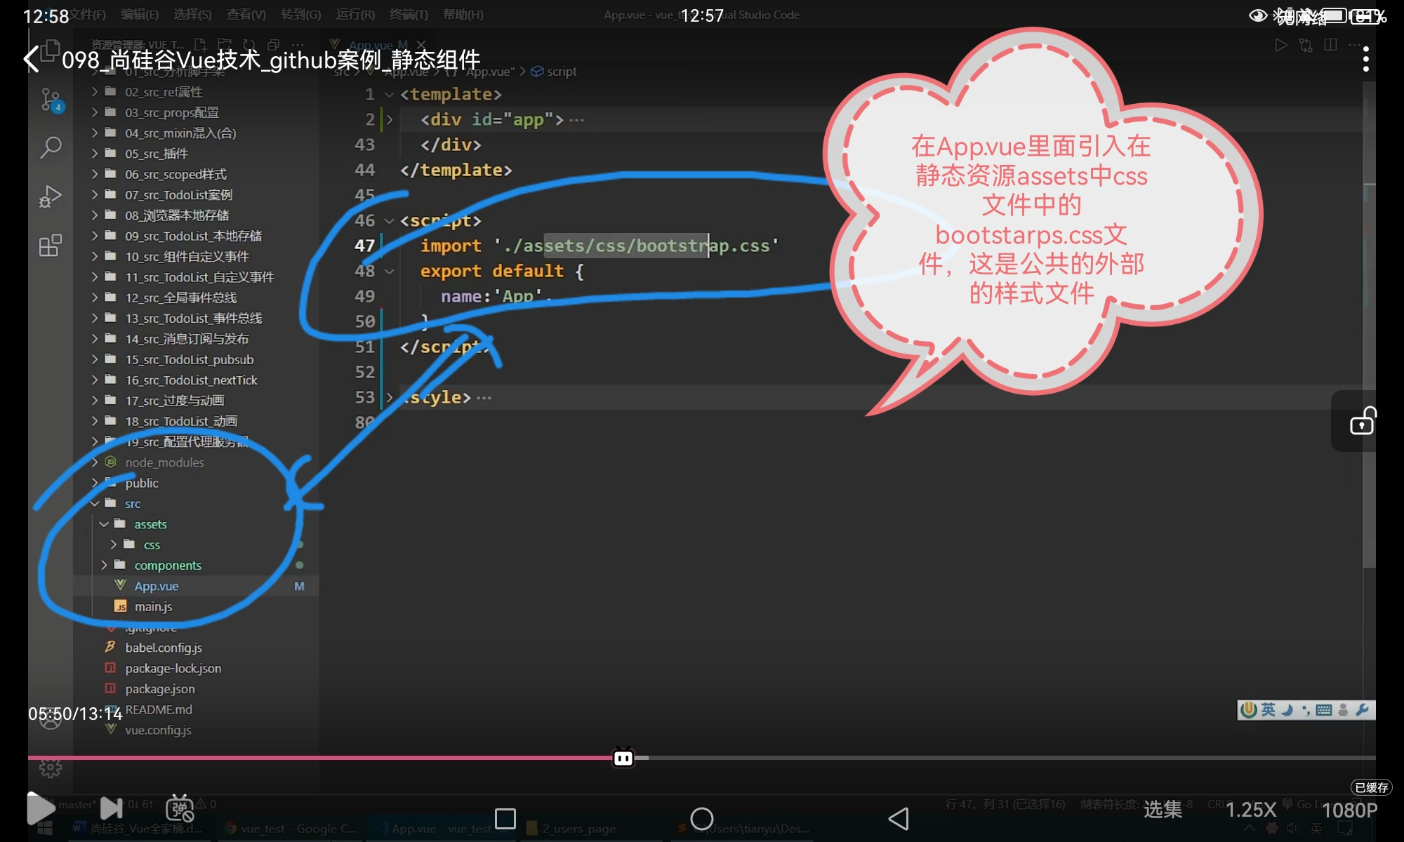Open main.js in the file tree

pos(153,607)
